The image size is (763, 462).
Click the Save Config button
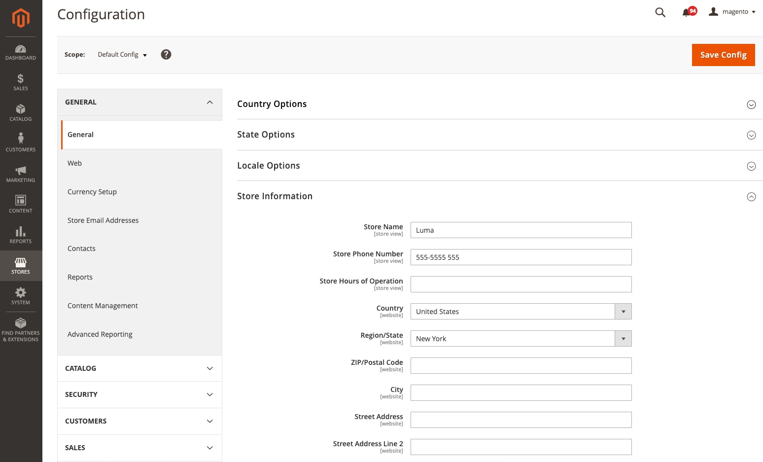click(723, 55)
